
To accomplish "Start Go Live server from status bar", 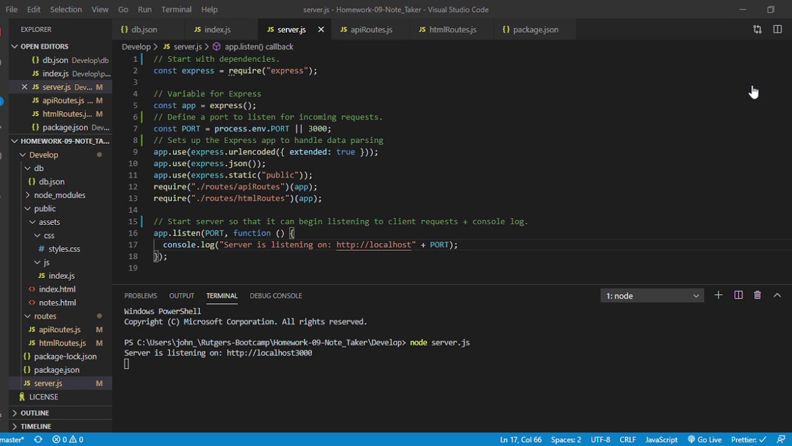I will coord(705,440).
